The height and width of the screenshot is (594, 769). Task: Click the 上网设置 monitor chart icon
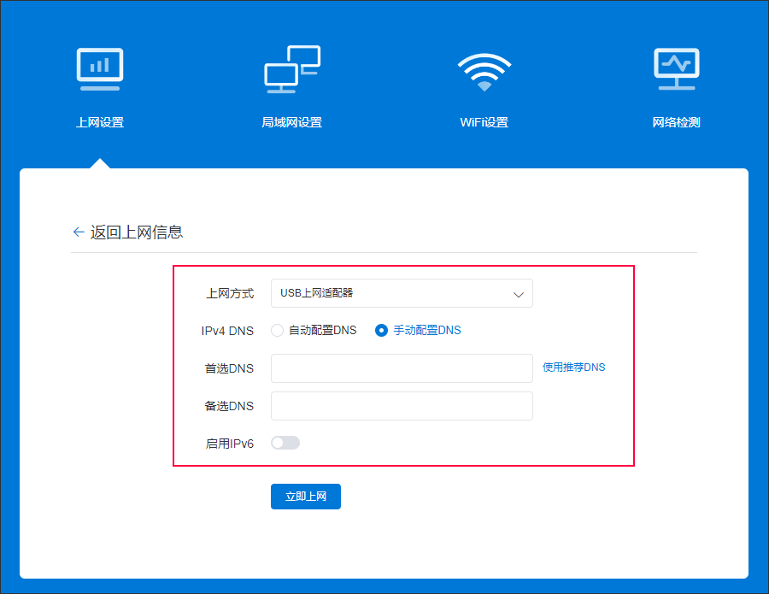[100, 69]
